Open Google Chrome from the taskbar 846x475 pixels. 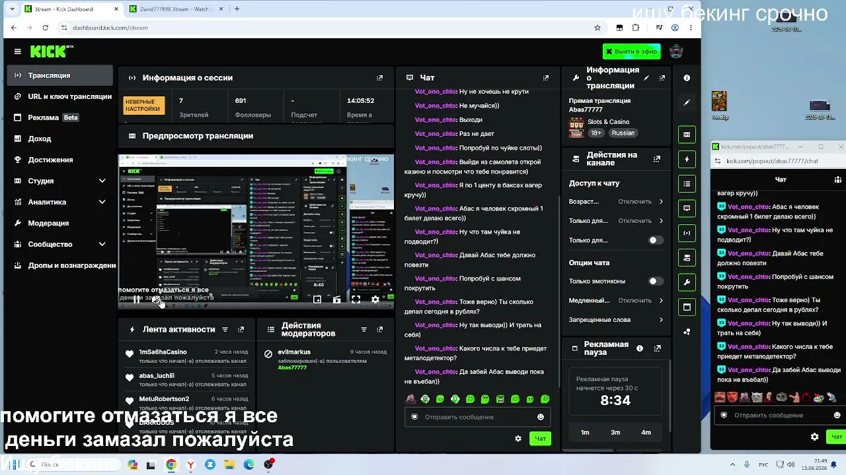tap(171, 464)
